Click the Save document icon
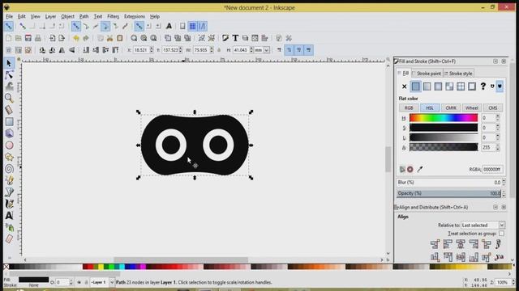 [x=28, y=38]
